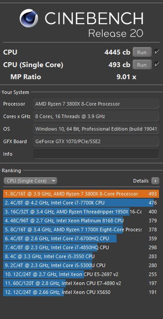Click the Cinebench sphere logo icon
The image size is (163, 319).
pyautogui.click(x=29, y=18)
